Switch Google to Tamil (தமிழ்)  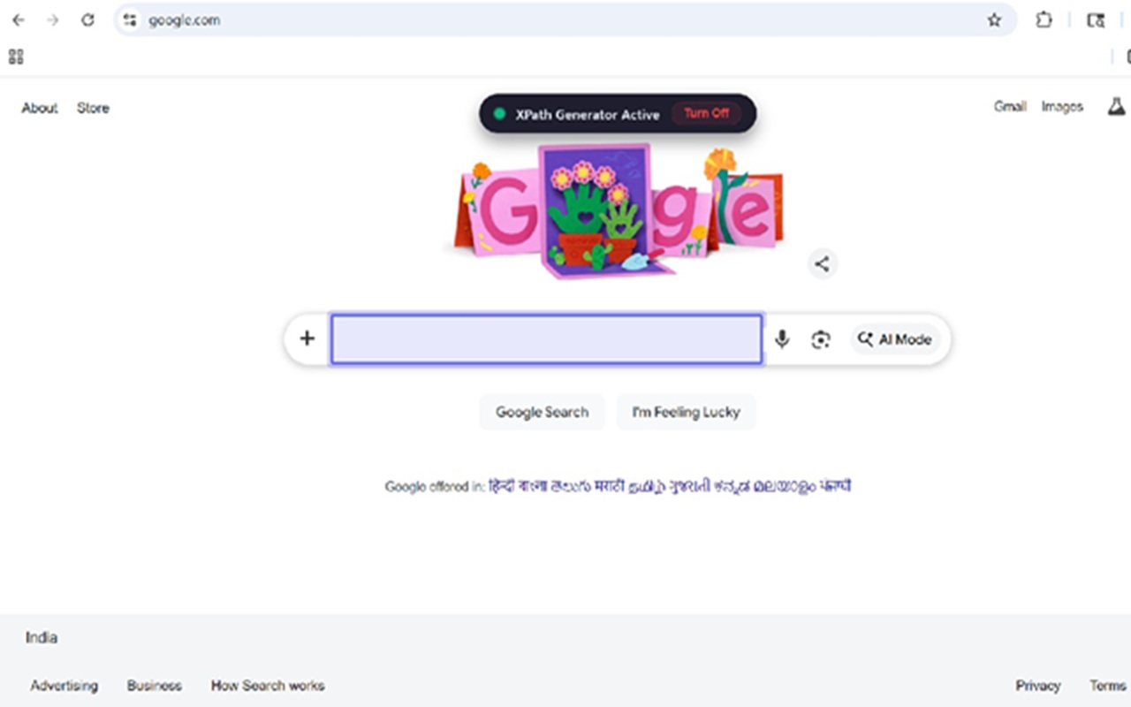point(646,487)
